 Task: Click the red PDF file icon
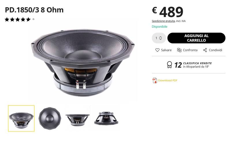click(x=155, y=80)
